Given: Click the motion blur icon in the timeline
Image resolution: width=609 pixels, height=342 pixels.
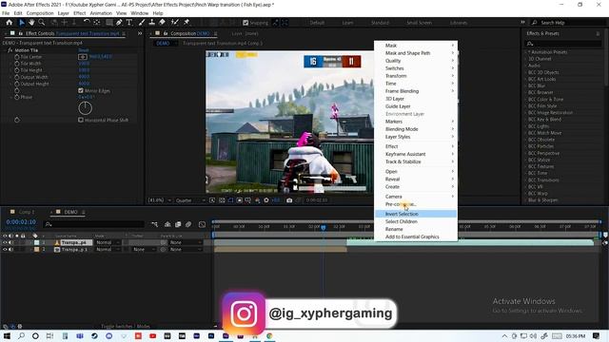Looking at the screenshot, I should (x=188, y=224).
